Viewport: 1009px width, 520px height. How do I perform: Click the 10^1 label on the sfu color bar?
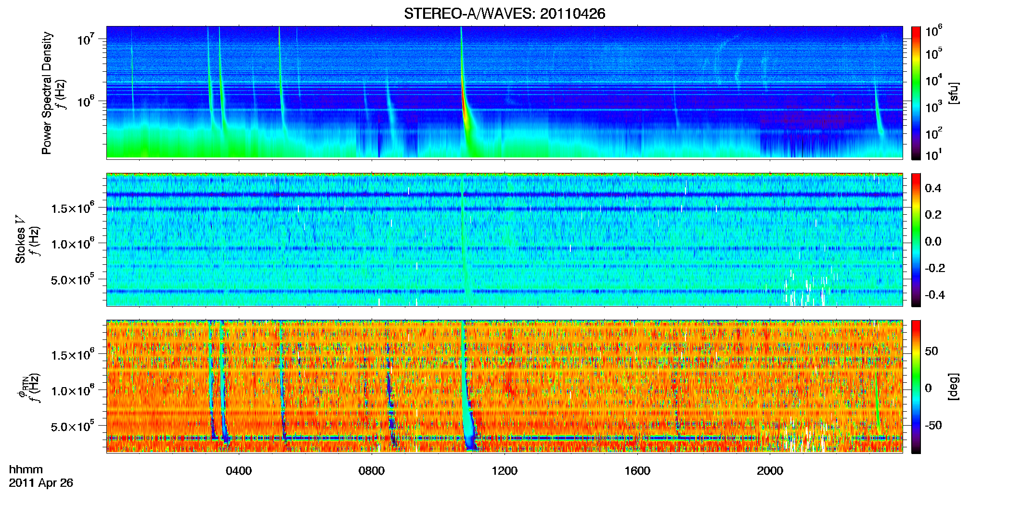(934, 155)
